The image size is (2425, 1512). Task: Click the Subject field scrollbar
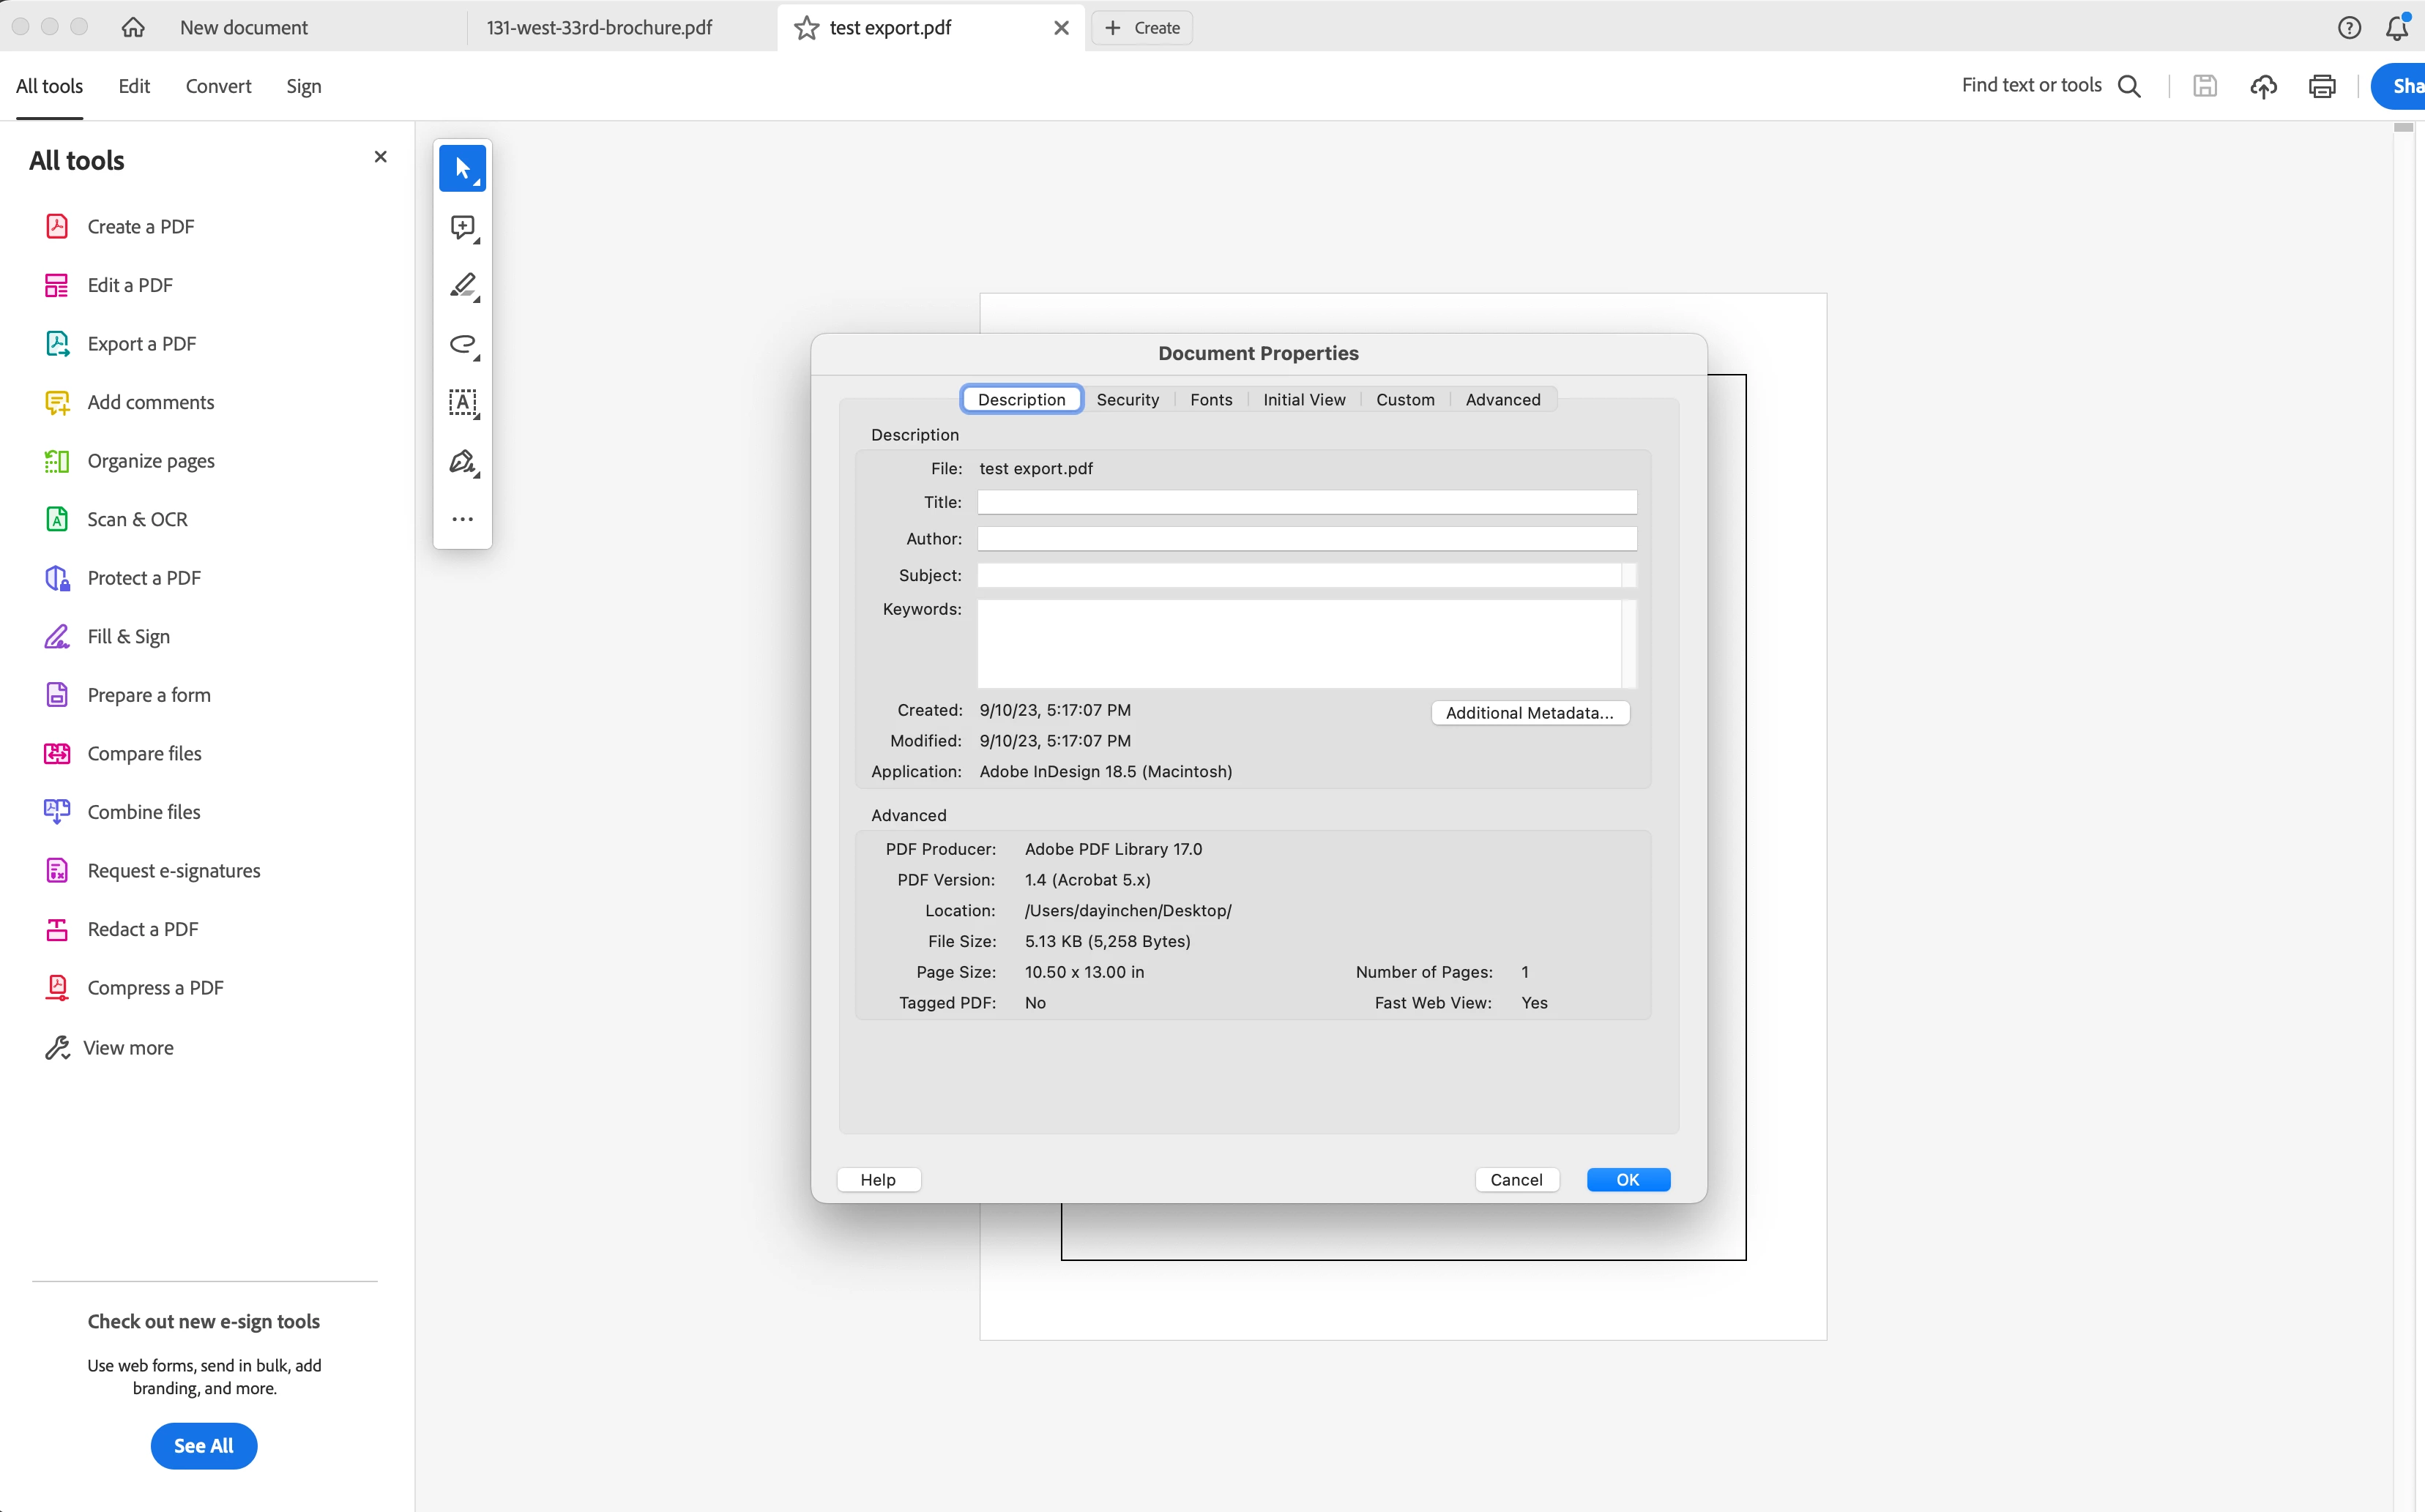(x=1628, y=575)
